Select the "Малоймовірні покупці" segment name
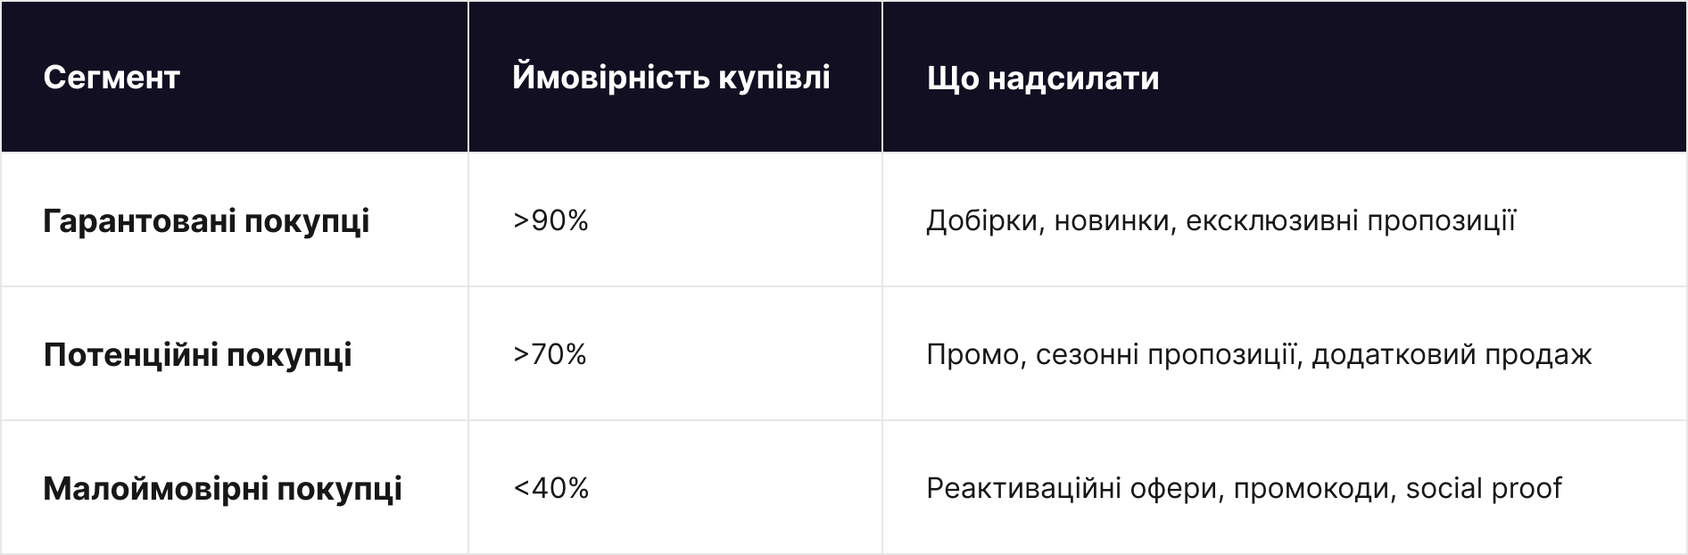 [222, 488]
